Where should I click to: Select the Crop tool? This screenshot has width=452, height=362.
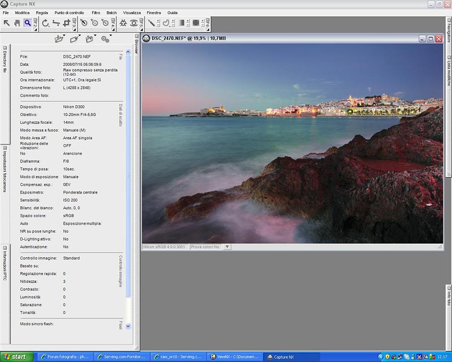(66, 23)
